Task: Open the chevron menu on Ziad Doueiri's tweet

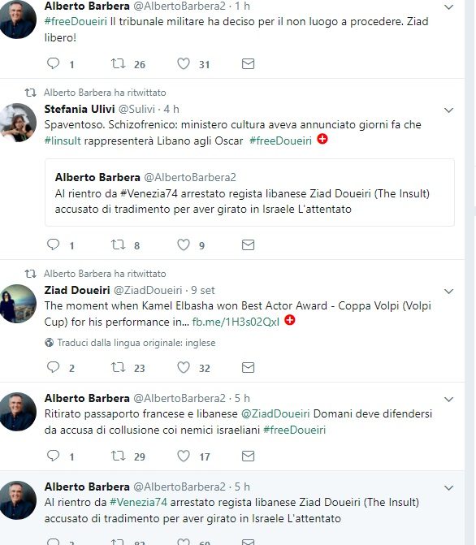Action: pos(449,291)
